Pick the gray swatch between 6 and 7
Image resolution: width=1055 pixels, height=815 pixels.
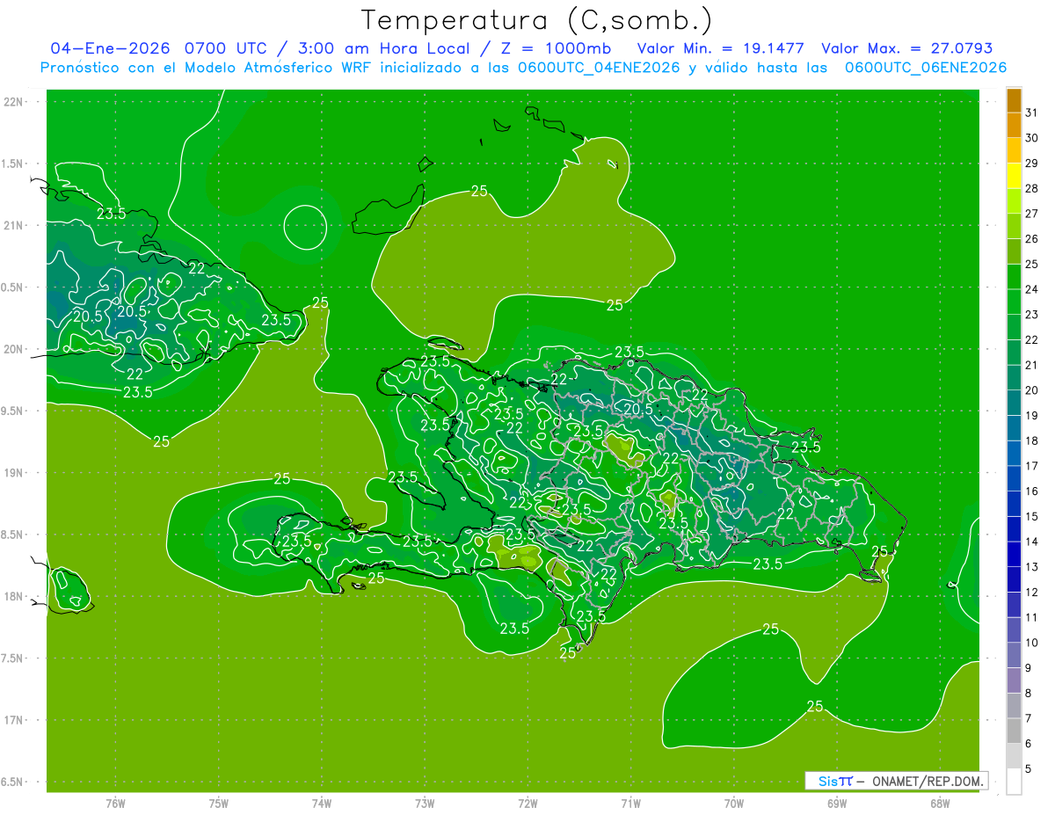[1014, 731]
